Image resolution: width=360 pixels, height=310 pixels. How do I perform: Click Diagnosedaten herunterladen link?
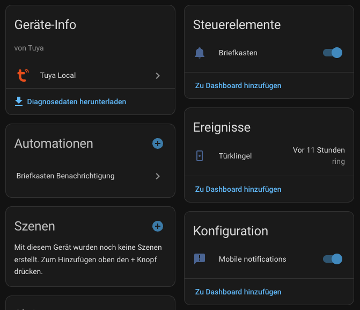pyautogui.click(x=77, y=101)
